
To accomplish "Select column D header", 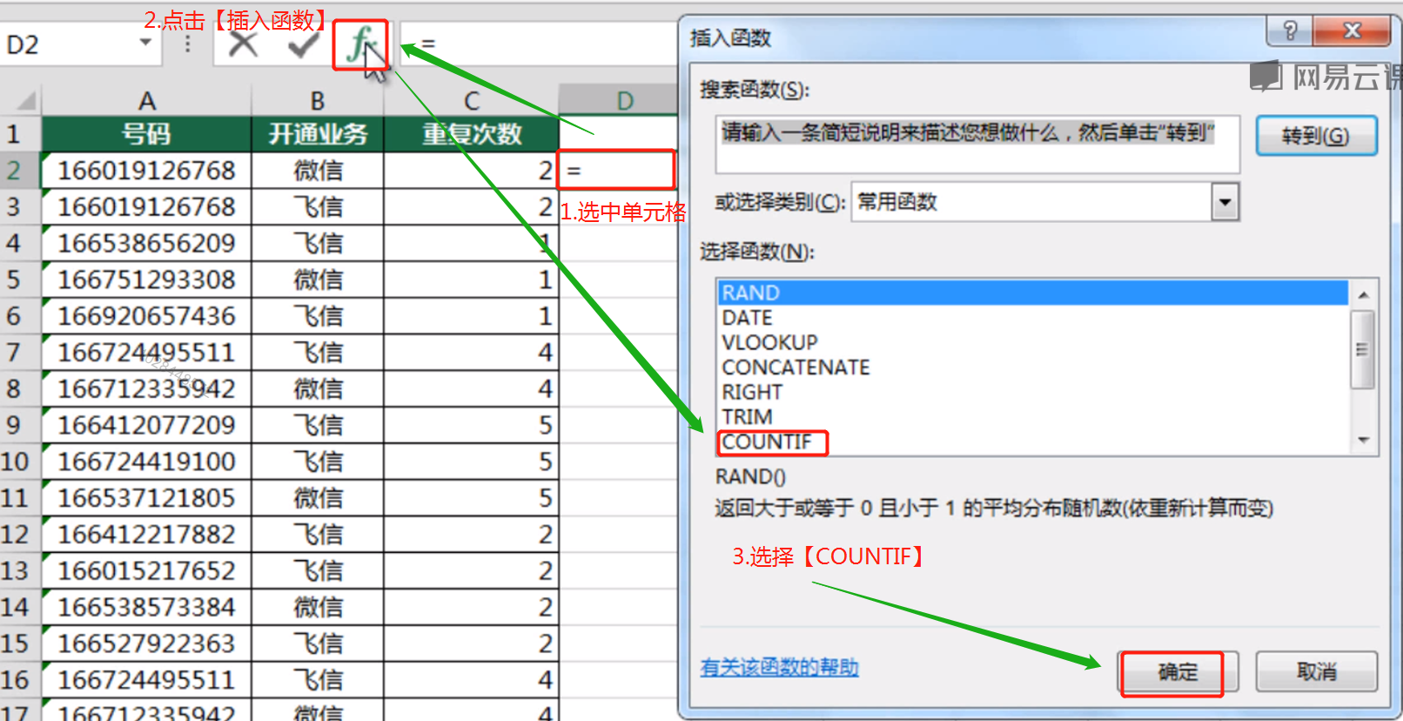I will point(624,101).
